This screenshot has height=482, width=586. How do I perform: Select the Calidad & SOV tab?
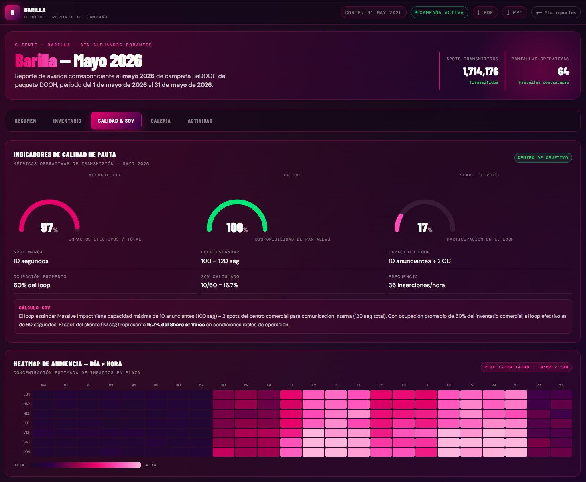point(116,121)
